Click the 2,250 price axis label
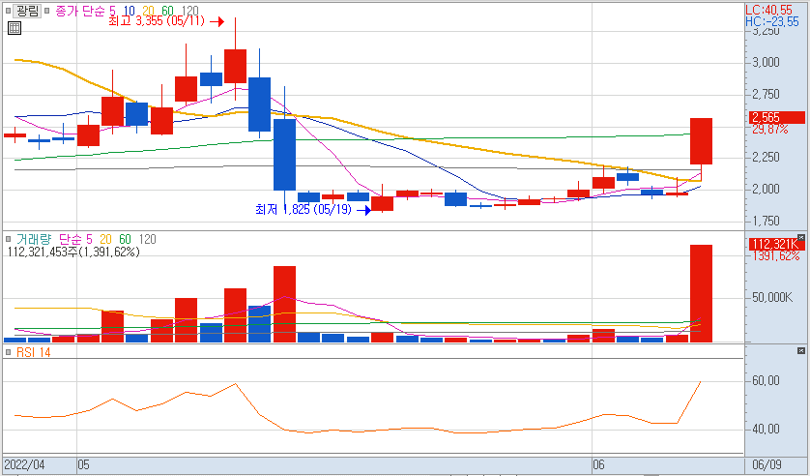The width and height of the screenshot is (810, 476). (766, 157)
